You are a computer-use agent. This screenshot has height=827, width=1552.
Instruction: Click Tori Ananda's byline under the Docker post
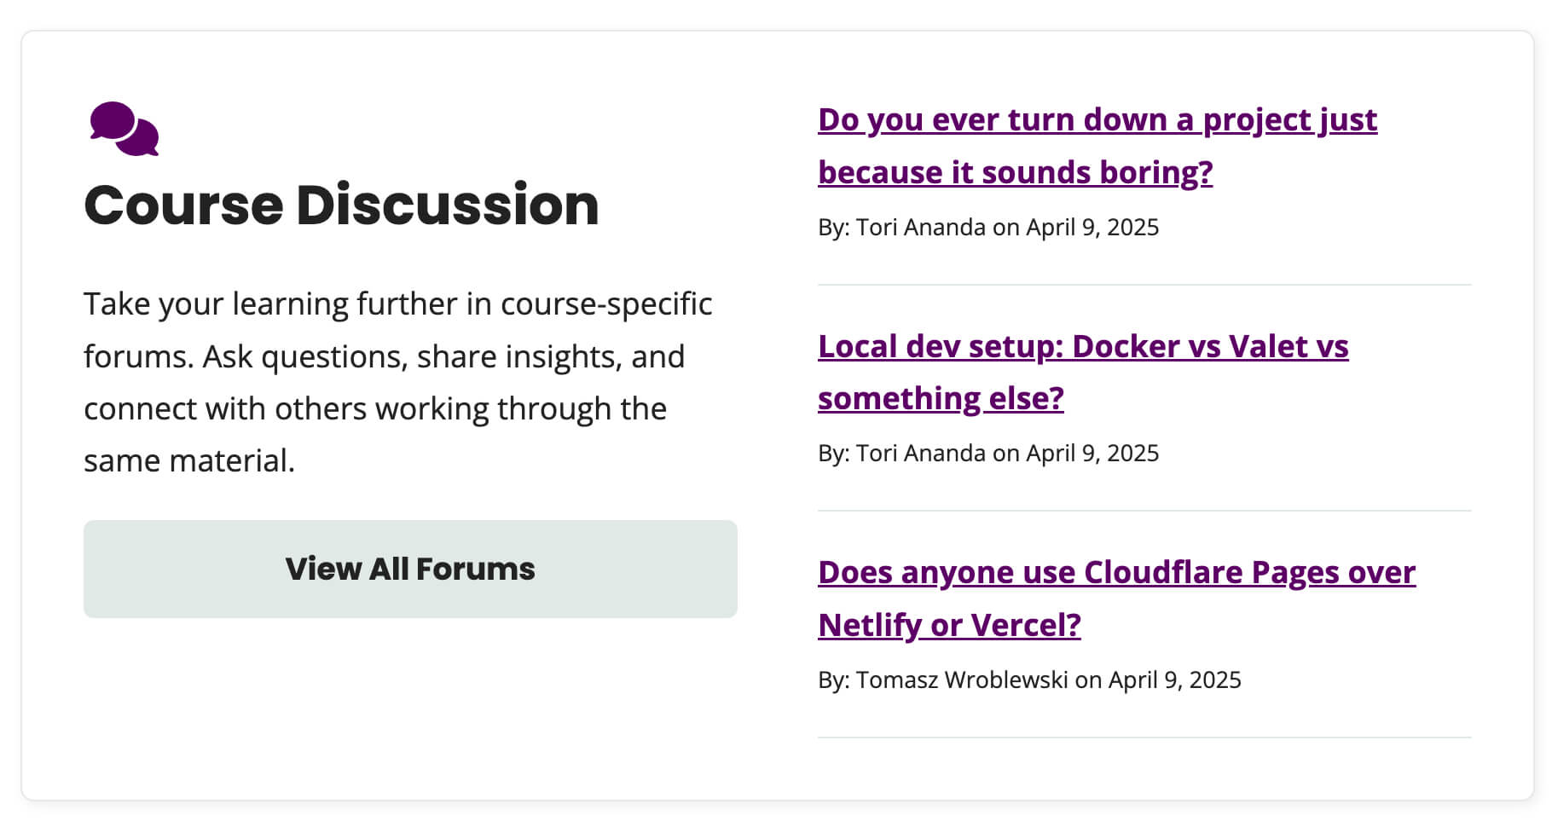point(921,453)
